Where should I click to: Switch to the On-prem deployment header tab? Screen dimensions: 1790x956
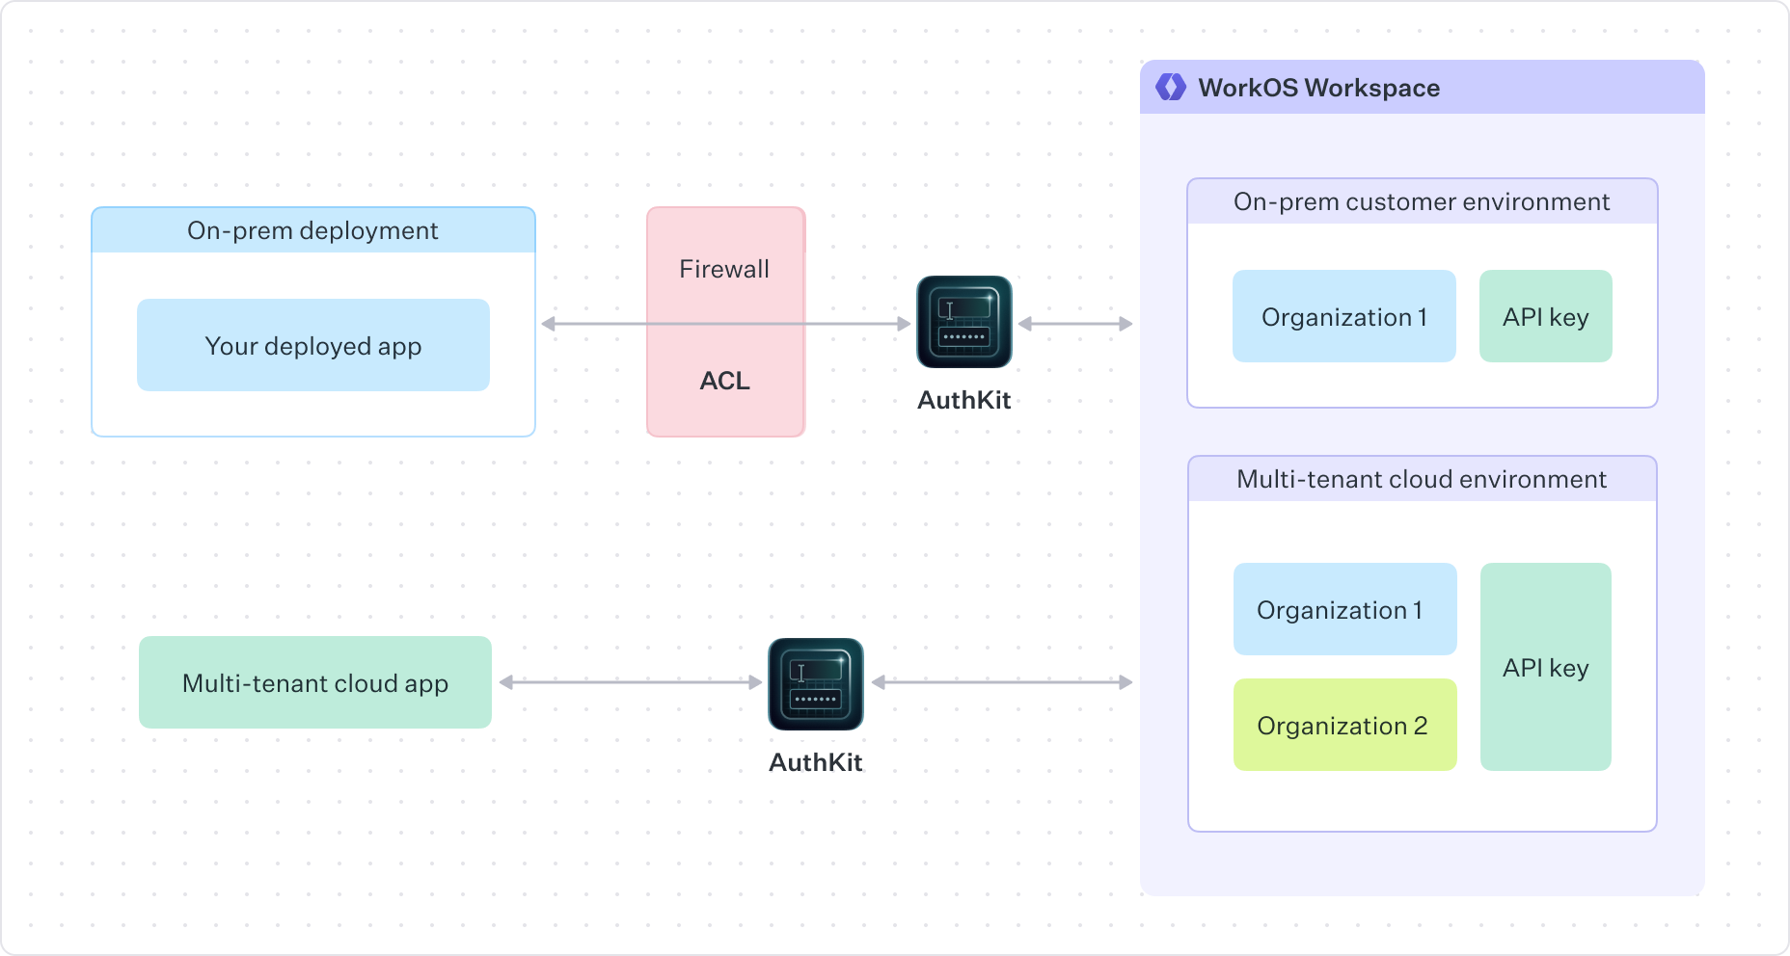(x=312, y=230)
